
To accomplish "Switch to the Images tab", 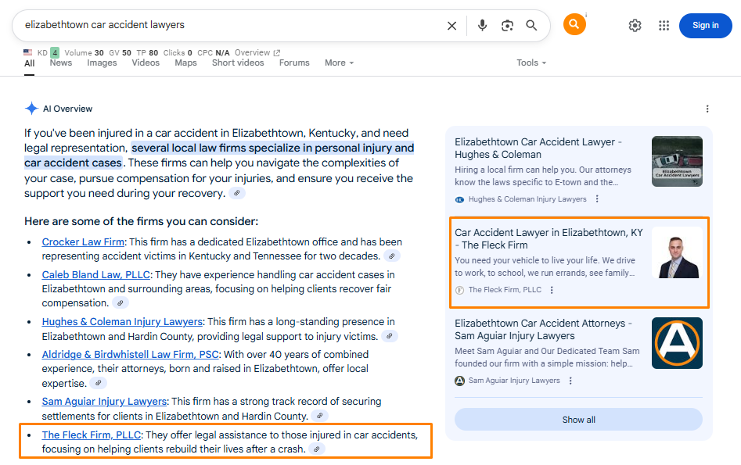I will 102,63.
